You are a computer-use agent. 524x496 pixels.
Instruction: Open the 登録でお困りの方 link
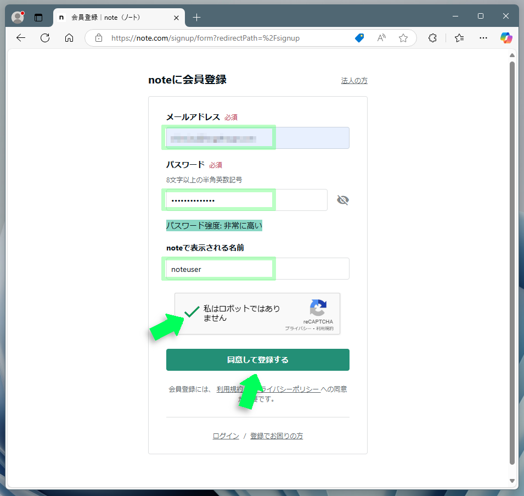point(277,436)
